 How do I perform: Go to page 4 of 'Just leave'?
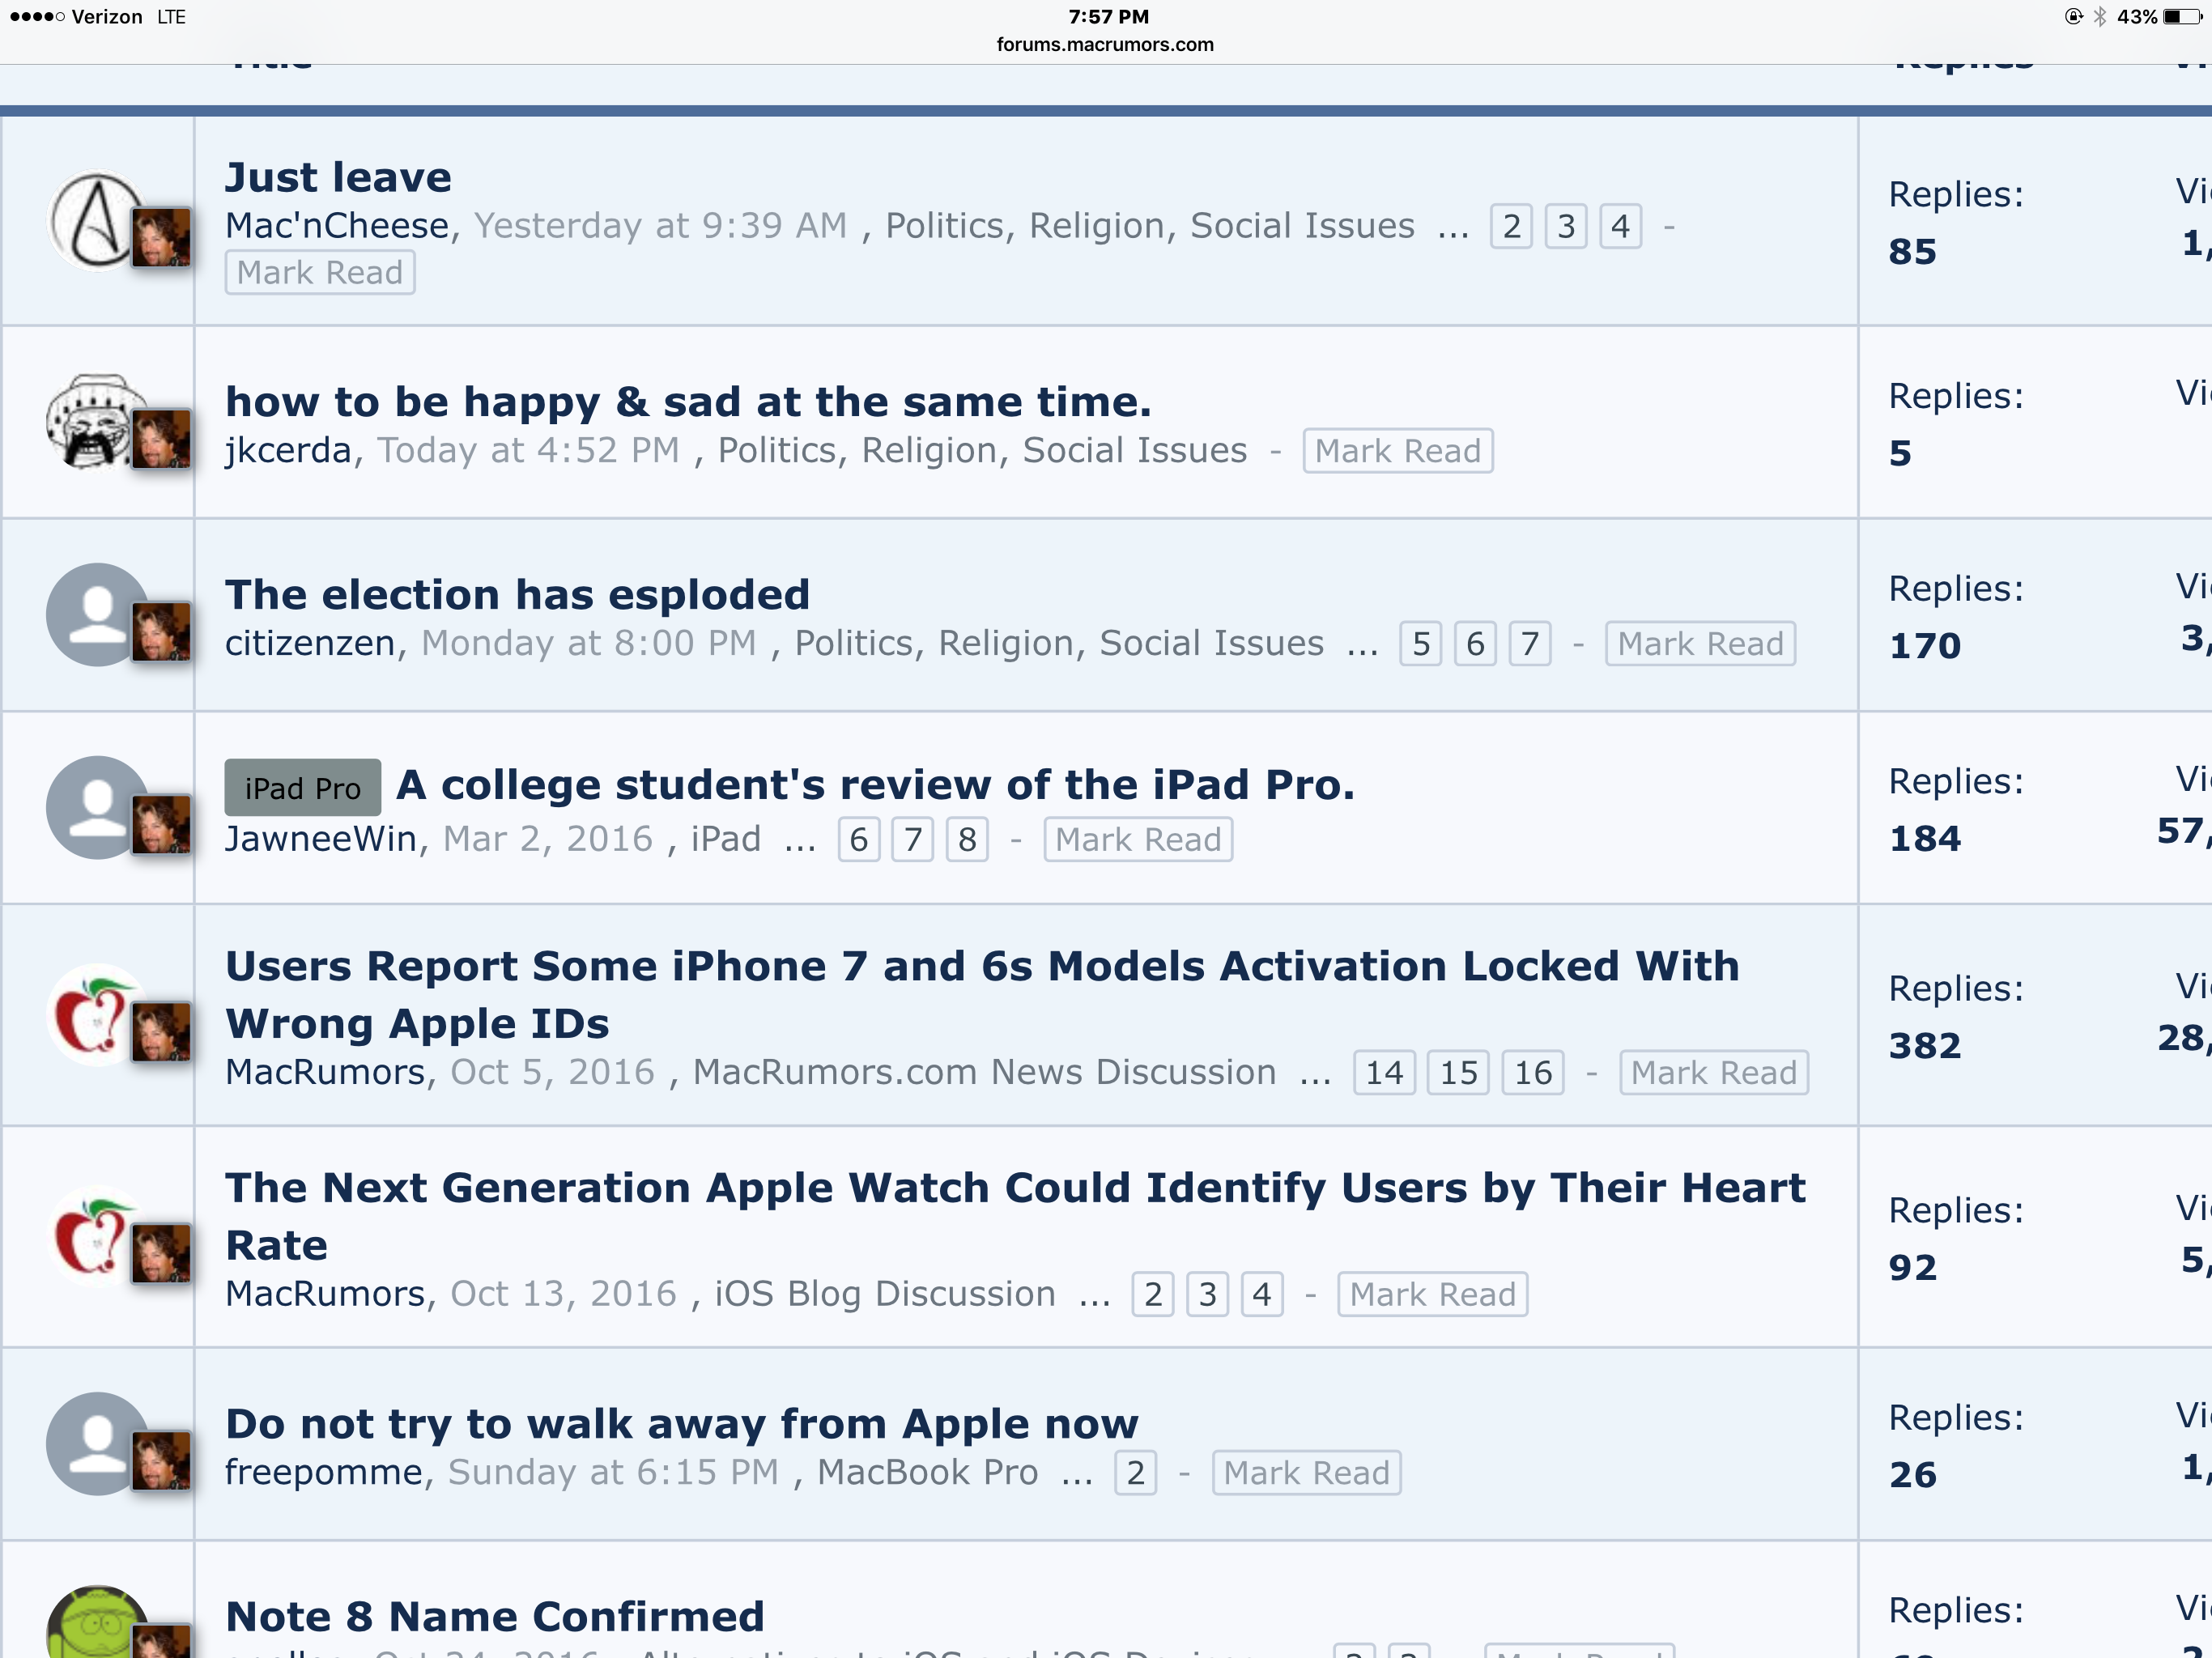[x=1620, y=226]
